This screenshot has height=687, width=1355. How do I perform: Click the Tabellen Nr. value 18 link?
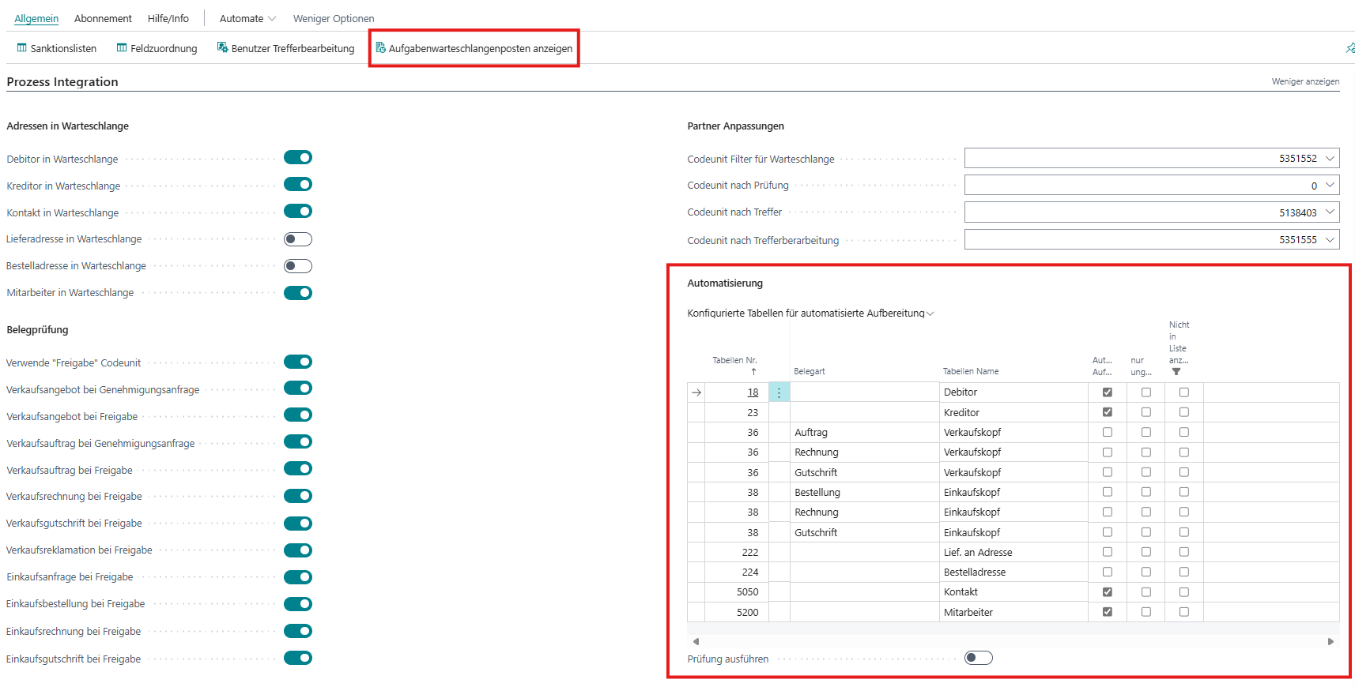[x=753, y=392]
